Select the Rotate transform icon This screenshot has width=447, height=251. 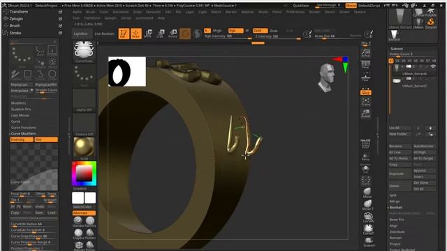[x=173, y=33]
